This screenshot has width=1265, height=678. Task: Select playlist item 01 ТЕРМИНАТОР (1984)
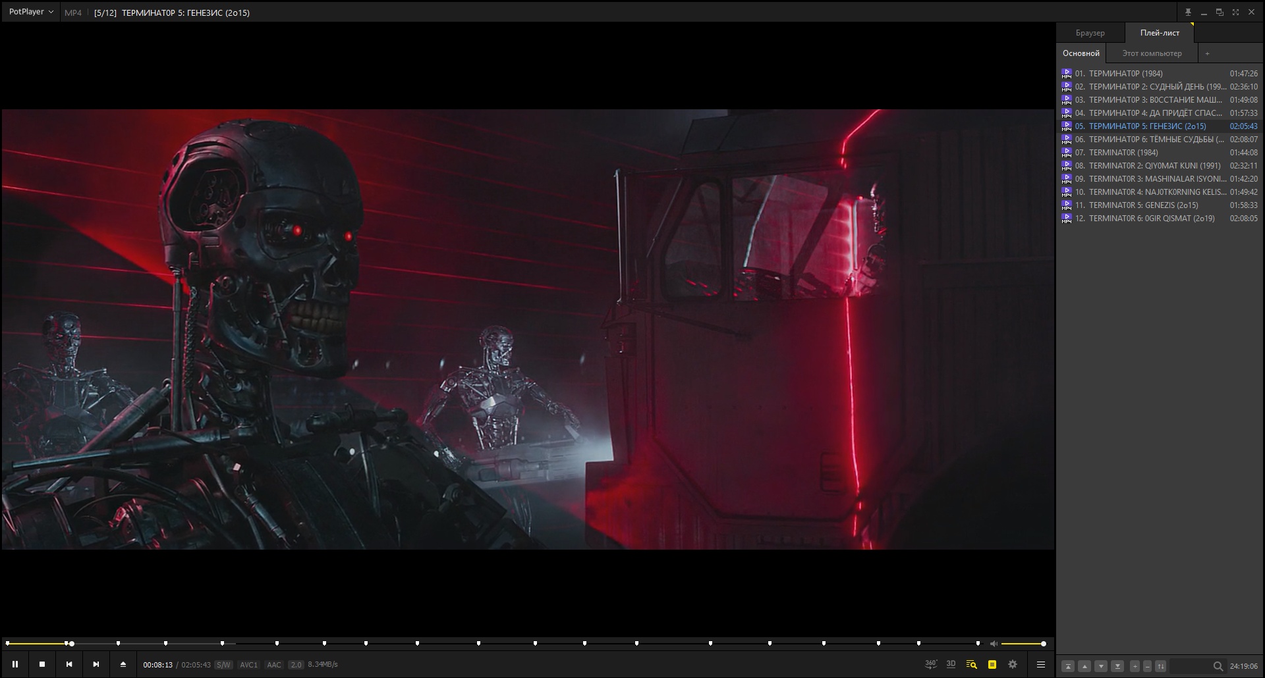(1160, 74)
